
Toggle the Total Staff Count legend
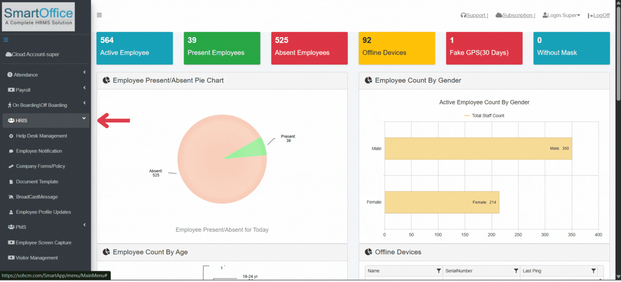pyautogui.click(x=484, y=116)
